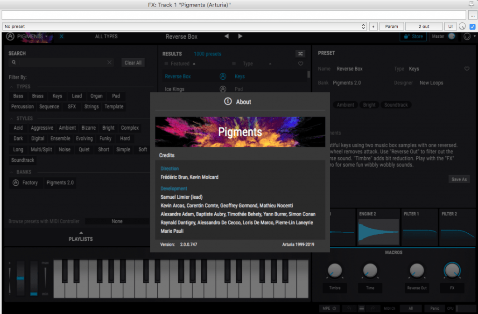The image size is (478, 314).
Task: Open the MIDI settings icon top right
Action: [x=467, y=36]
